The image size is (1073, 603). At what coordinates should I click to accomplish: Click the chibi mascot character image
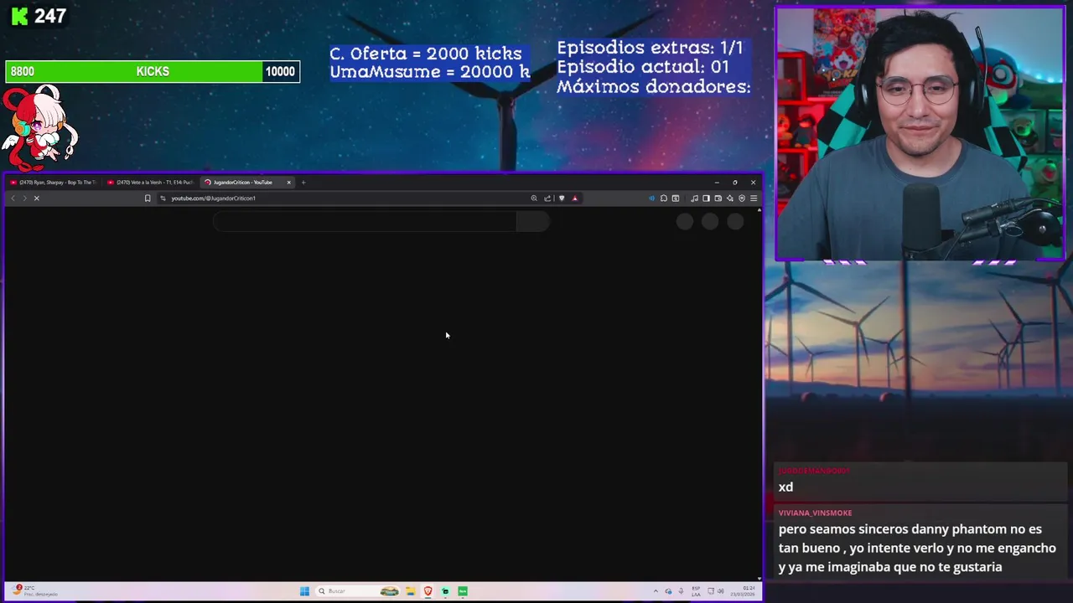39,128
